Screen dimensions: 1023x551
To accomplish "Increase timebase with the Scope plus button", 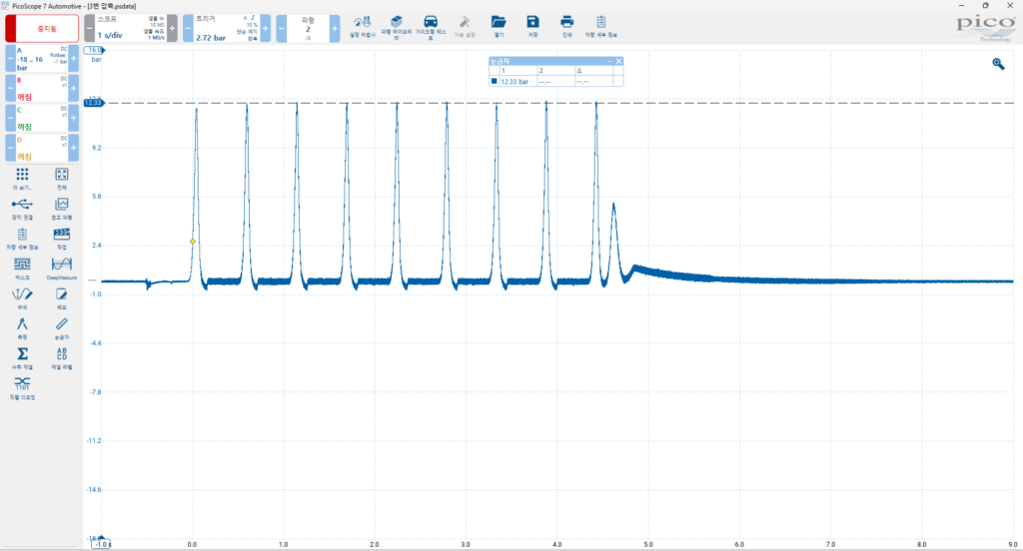I will pyautogui.click(x=172, y=29).
